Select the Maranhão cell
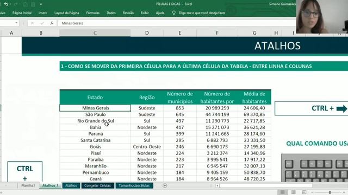 pyautogui.click(x=95, y=166)
